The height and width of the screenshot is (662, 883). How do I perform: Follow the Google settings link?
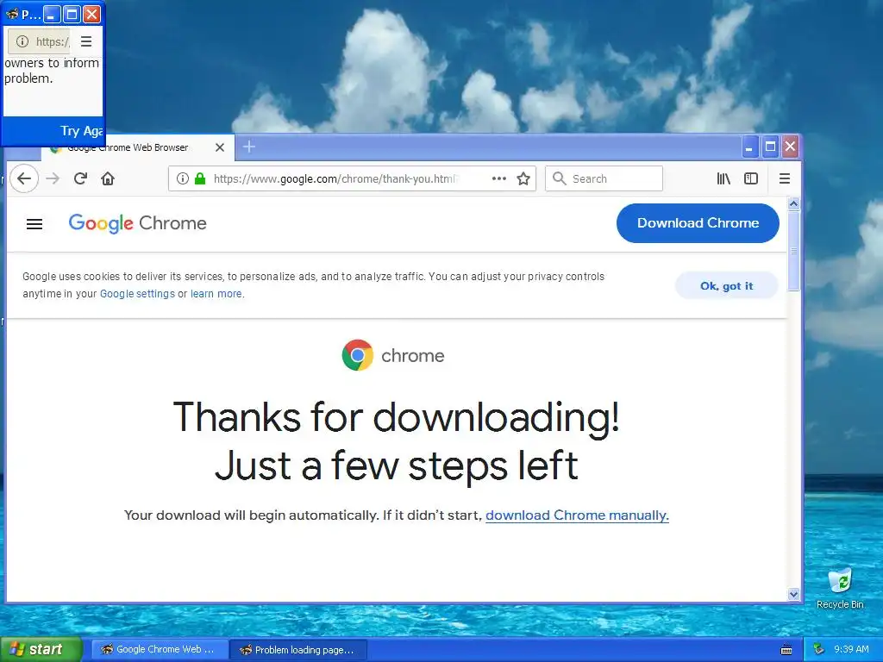coord(137,294)
